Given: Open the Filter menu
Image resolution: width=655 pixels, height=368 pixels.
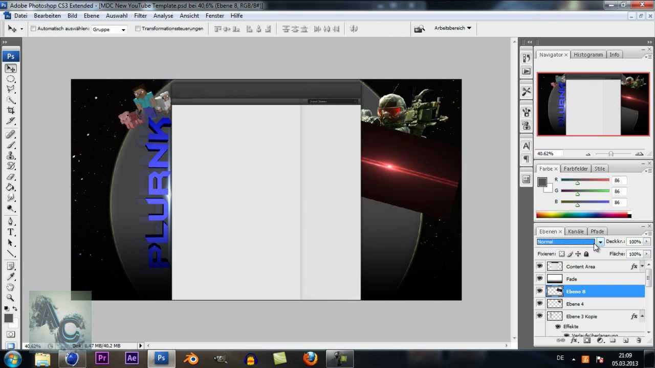Looking at the screenshot, I should click(140, 16).
